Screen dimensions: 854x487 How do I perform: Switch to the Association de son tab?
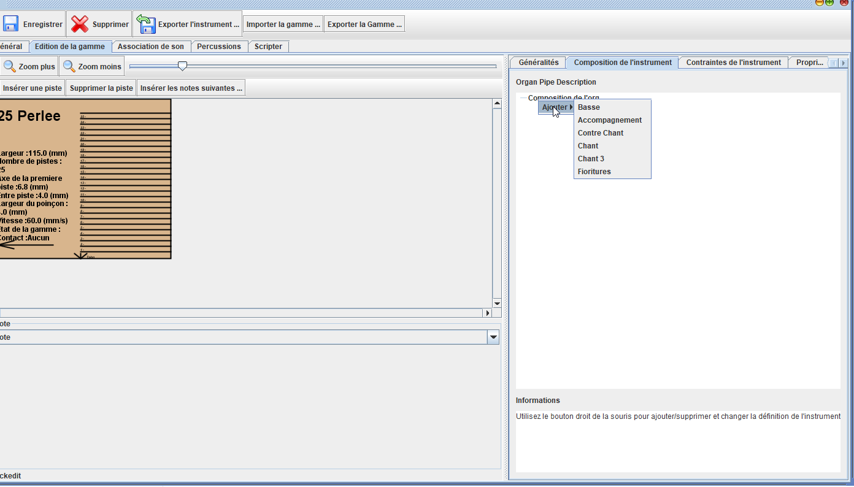[x=150, y=47]
